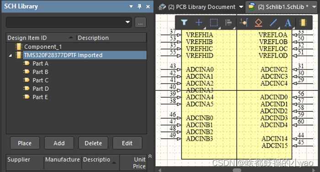Collapse supplier section with double chevron
This screenshot has width=320, height=172.
(150, 156)
